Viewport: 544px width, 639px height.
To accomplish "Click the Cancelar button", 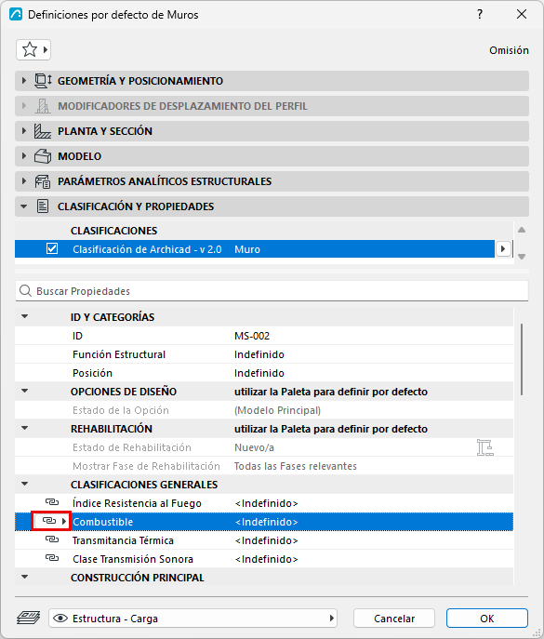I will point(394,619).
